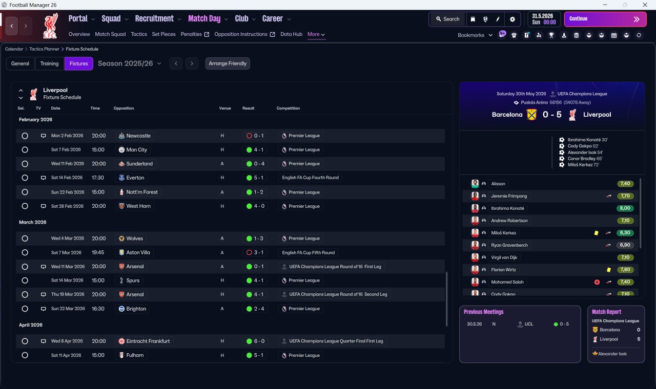Screen dimensions: 656x389
Task: Open the settings gear in the top bar
Action: pyautogui.click(x=512, y=19)
